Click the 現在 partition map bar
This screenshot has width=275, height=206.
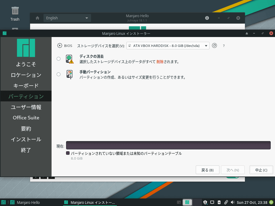coord(168,145)
